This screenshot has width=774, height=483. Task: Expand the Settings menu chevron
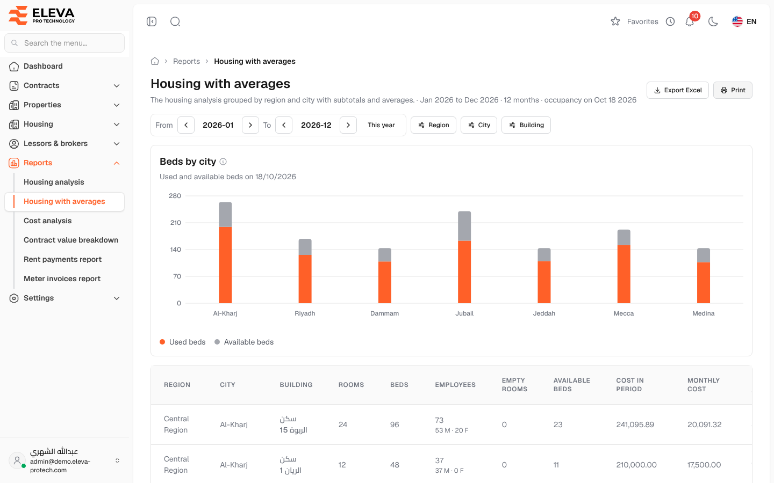coord(117,298)
